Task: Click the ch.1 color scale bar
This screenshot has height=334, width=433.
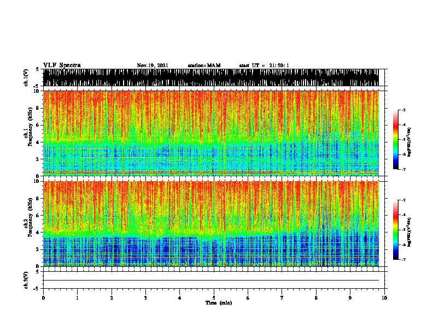Action: tap(396, 140)
